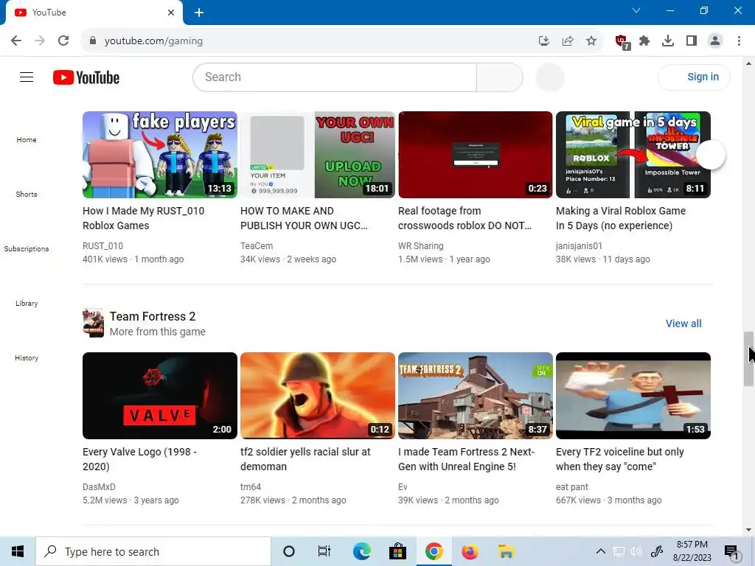Open a new browser tab
Image resolution: width=755 pixels, height=566 pixels.
pyautogui.click(x=199, y=13)
